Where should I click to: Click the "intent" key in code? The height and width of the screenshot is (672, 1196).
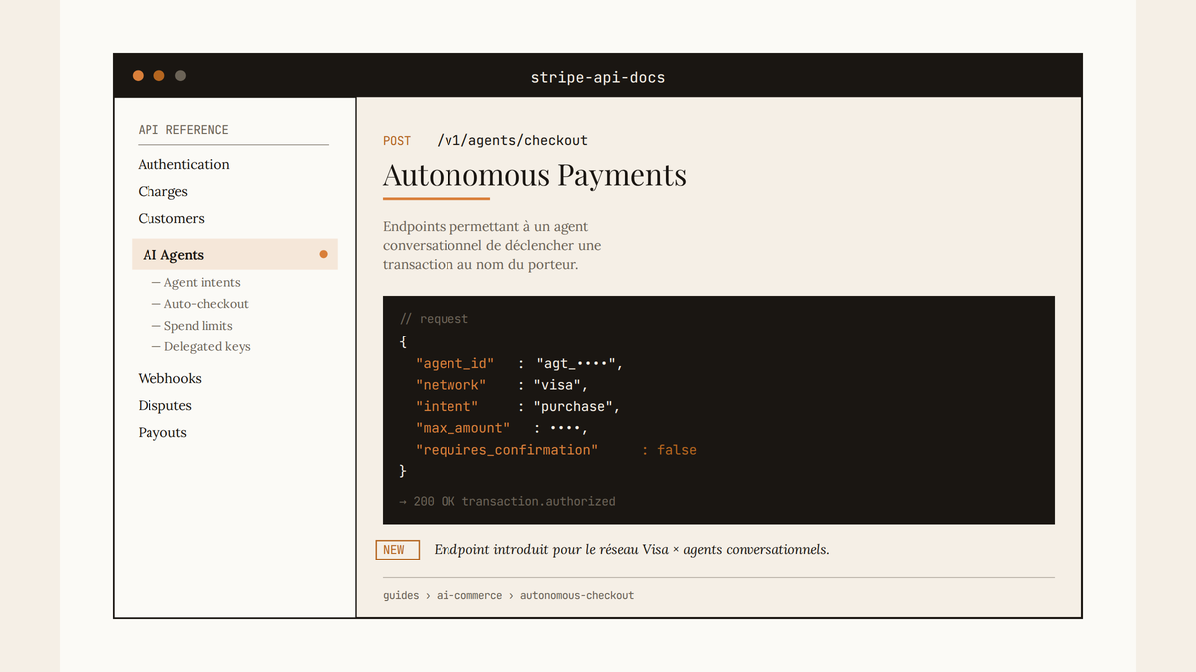pyautogui.click(x=447, y=407)
